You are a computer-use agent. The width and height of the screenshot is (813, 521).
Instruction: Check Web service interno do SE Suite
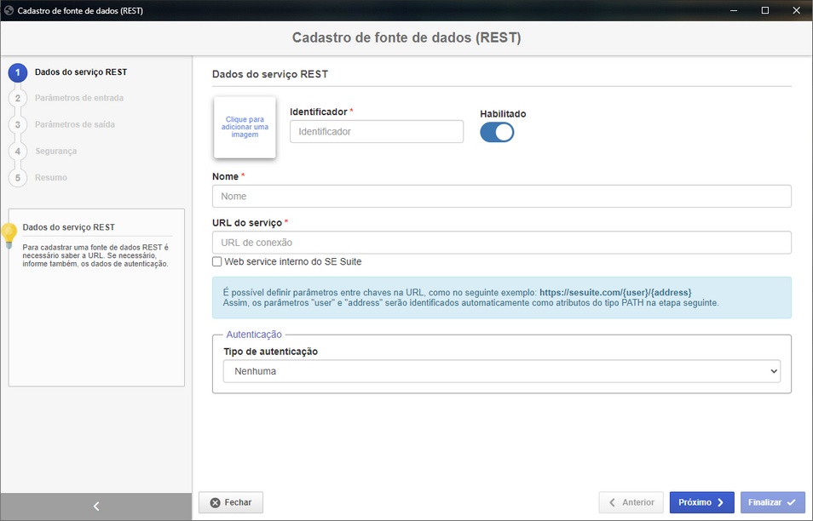(x=217, y=261)
